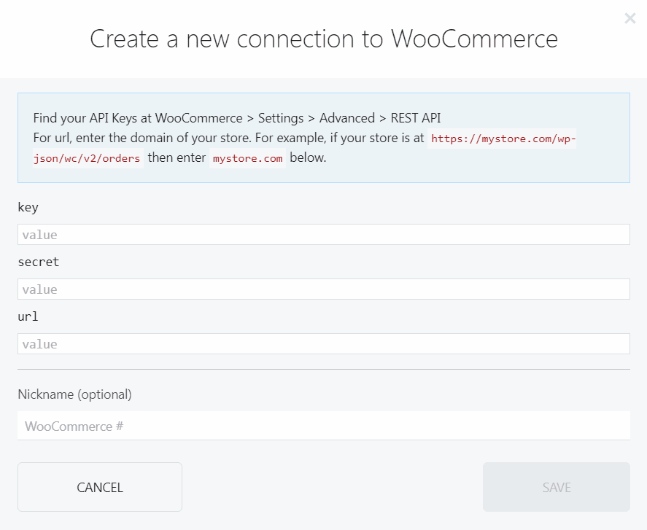Image resolution: width=647 pixels, height=530 pixels.
Task: Close the WooCommerce connection dialog
Action: click(629, 18)
